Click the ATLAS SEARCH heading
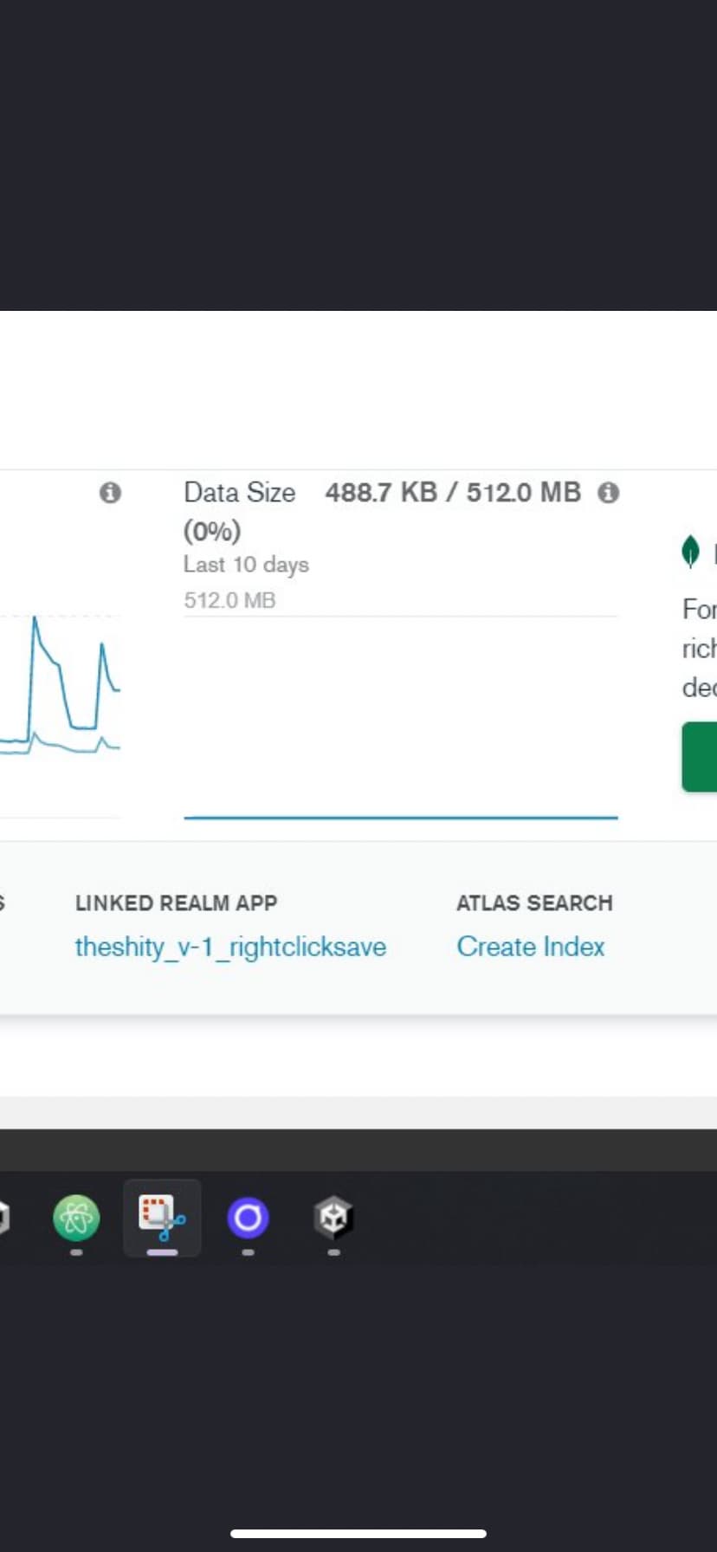The height and width of the screenshot is (1552, 717). [534, 903]
